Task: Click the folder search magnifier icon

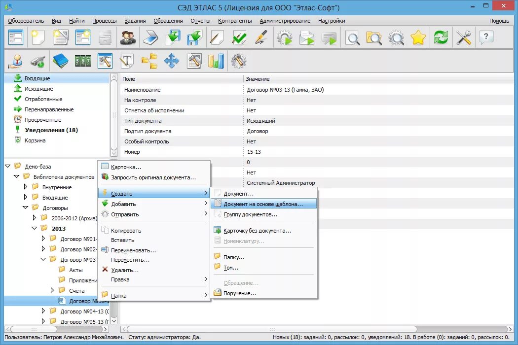Action: point(374,37)
